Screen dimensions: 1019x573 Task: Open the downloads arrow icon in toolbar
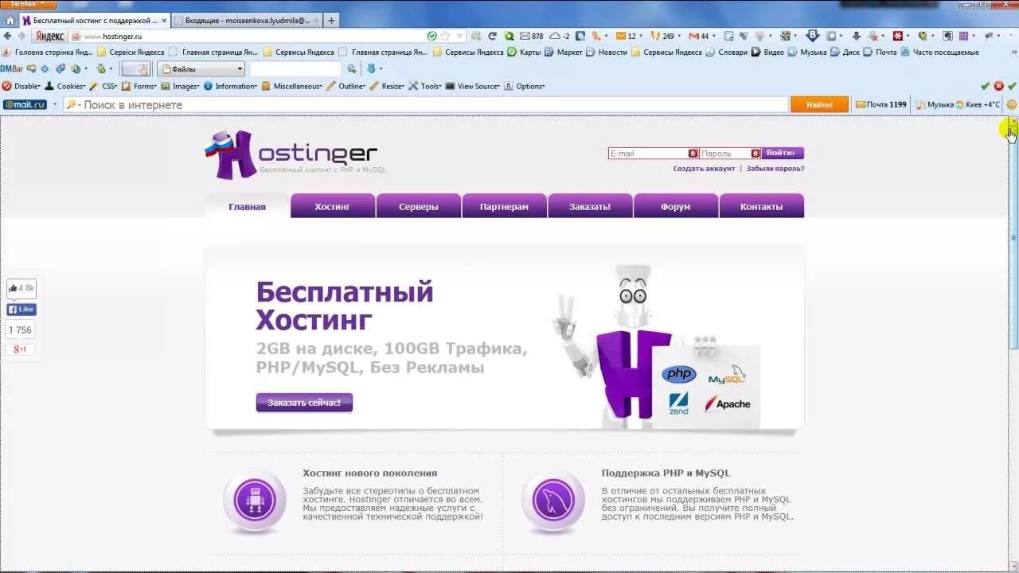(x=857, y=36)
